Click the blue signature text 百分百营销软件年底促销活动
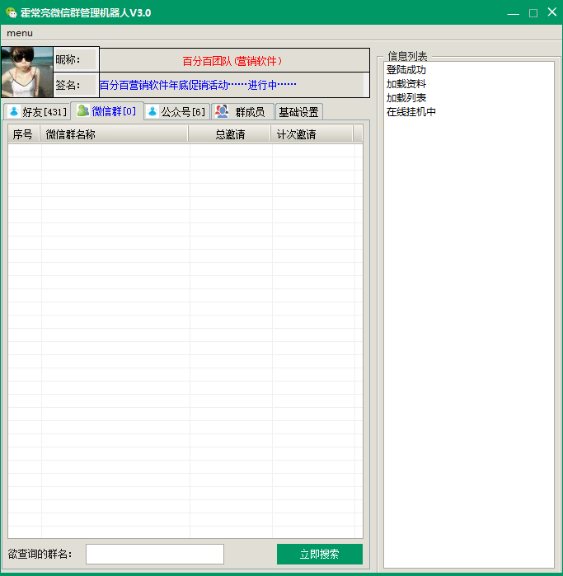The width and height of the screenshot is (563, 576). (198, 85)
